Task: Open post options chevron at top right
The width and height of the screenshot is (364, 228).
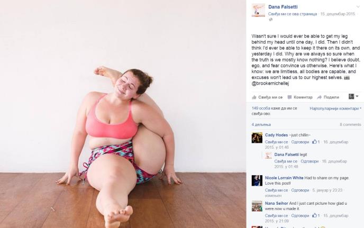Action: [x=358, y=7]
